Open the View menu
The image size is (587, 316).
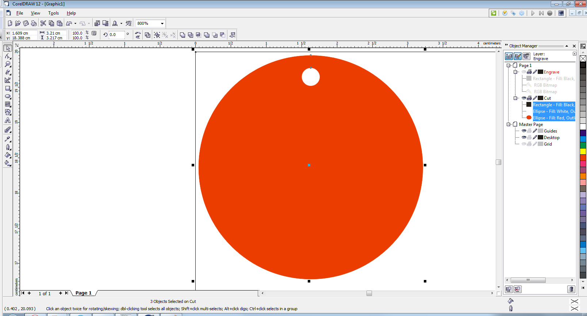[x=35, y=13]
